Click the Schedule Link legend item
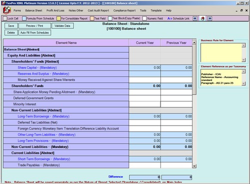The height and width of the screenshot is (184, 250). pyautogui.click(x=178, y=18)
